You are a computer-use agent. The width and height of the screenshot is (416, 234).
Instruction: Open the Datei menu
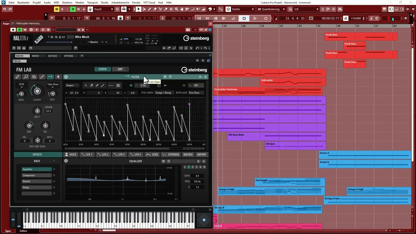point(11,3)
